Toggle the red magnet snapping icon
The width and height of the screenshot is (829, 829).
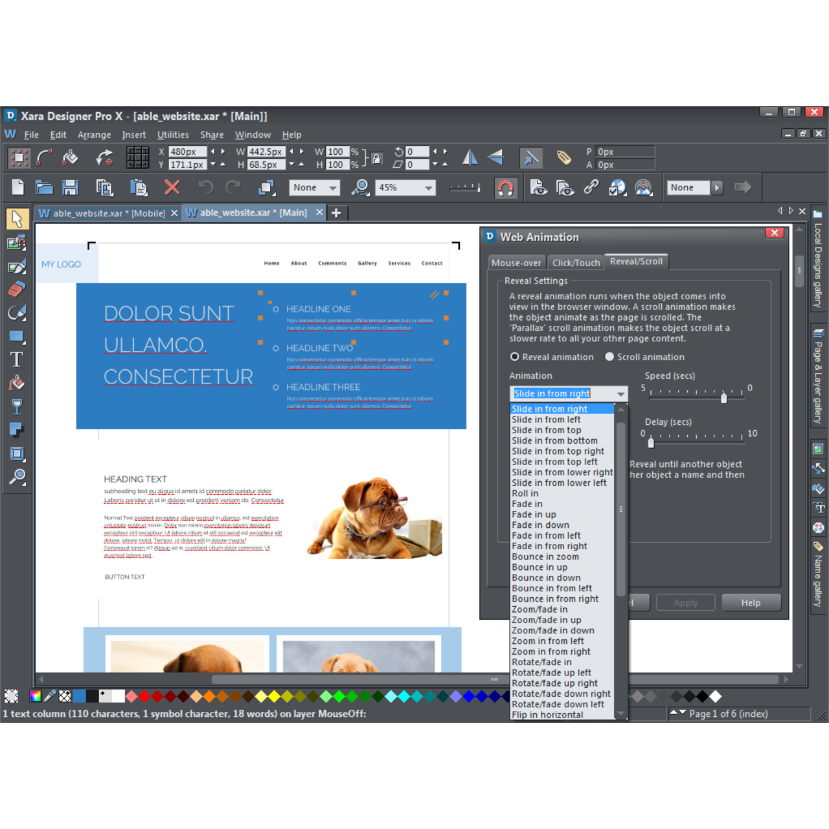tap(505, 188)
